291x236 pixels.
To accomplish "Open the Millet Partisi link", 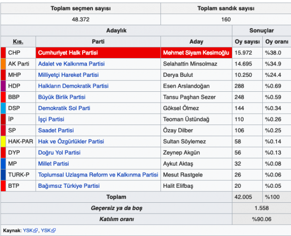I will pyautogui.click(x=54, y=164).
